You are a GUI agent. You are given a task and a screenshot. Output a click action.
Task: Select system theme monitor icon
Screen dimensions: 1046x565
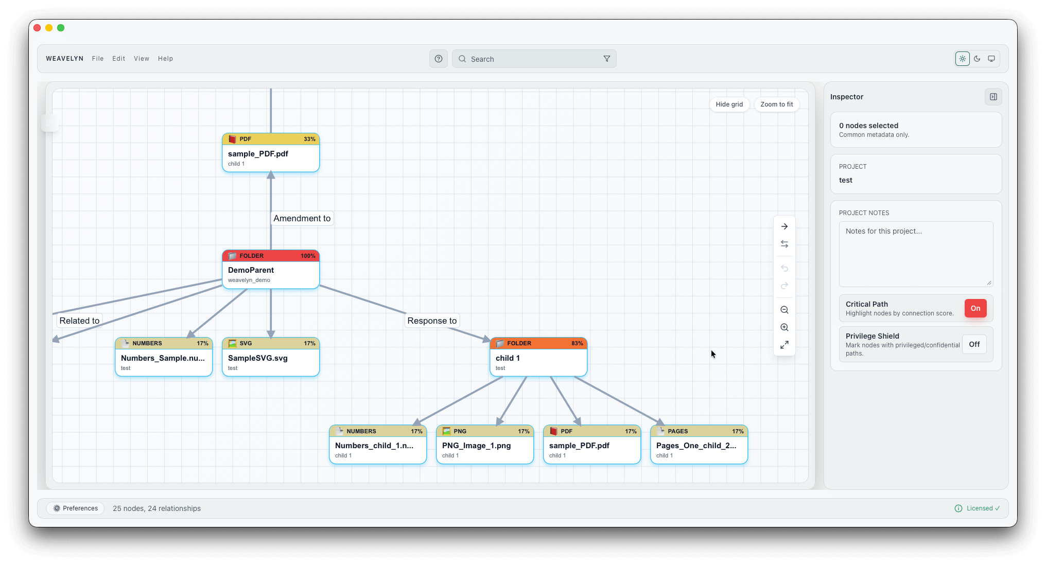(x=991, y=59)
